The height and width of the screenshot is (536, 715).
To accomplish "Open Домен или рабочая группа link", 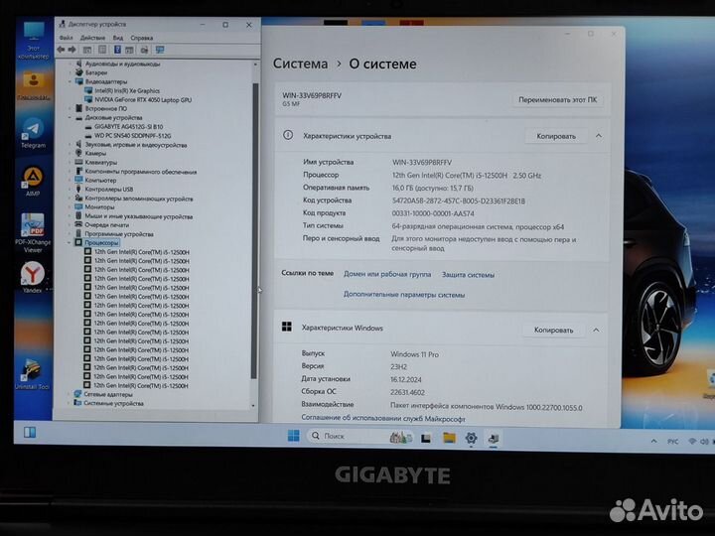I will pos(387,274).
